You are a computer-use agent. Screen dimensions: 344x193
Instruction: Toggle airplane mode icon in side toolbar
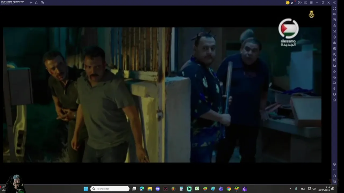pos(334,72)
